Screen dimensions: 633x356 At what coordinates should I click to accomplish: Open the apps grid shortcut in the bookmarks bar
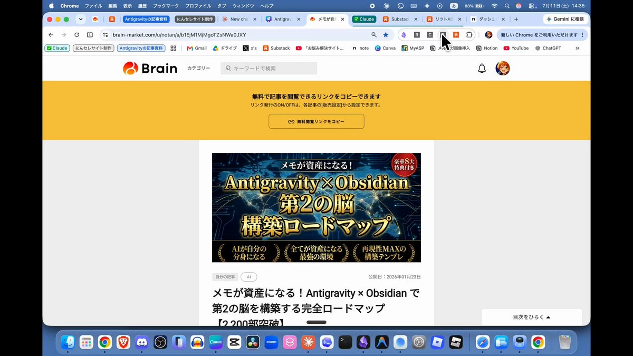[173, 48]
